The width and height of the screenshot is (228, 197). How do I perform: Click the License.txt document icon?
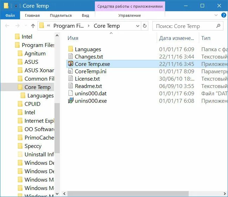coord(71,79)
